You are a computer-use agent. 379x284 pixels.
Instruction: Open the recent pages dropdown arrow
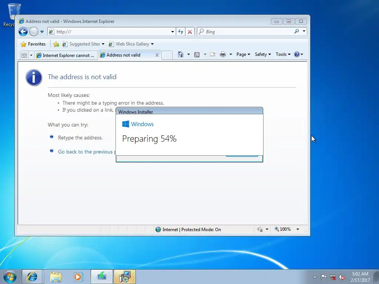[42, 32]
